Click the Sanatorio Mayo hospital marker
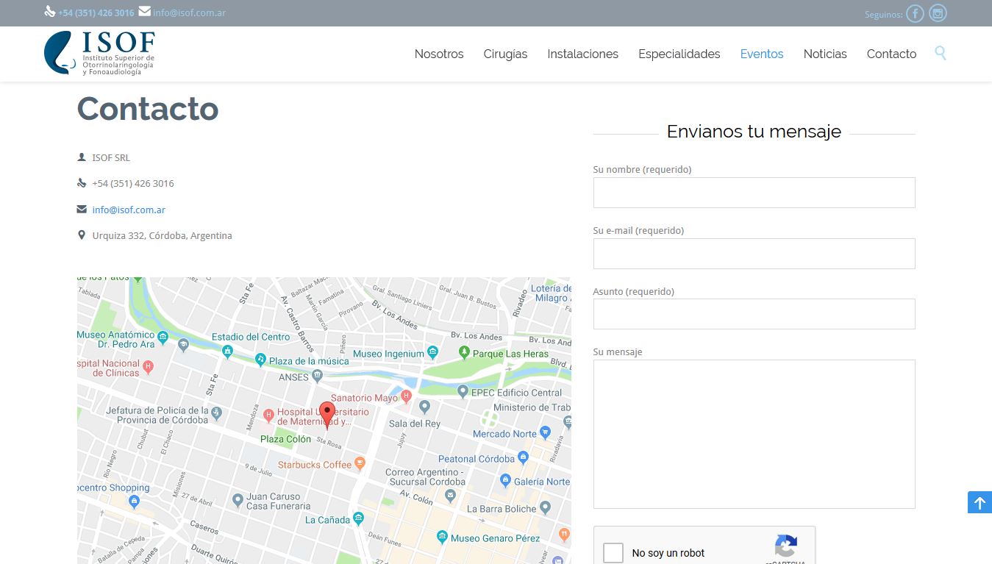 coord(405,397)
